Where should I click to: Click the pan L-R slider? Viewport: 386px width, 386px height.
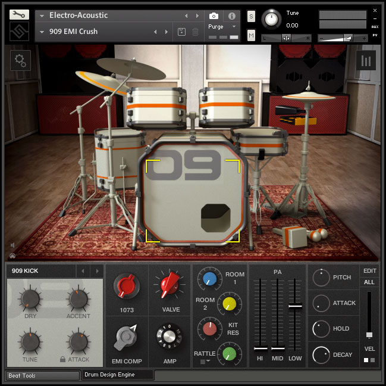coord(286,38)
